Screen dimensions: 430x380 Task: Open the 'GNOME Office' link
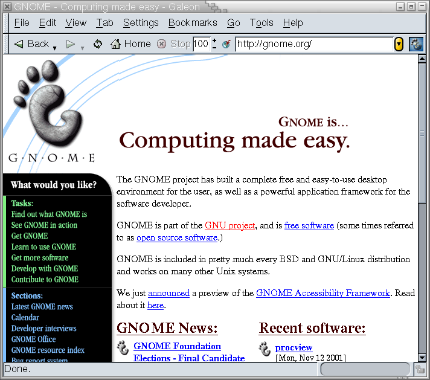point(33,340)
